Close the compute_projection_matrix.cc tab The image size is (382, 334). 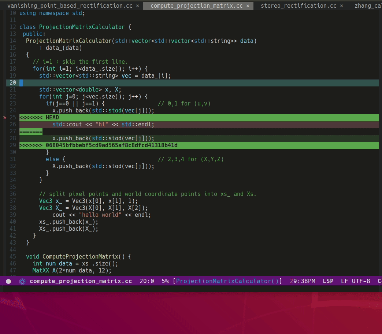click(248, 6)
